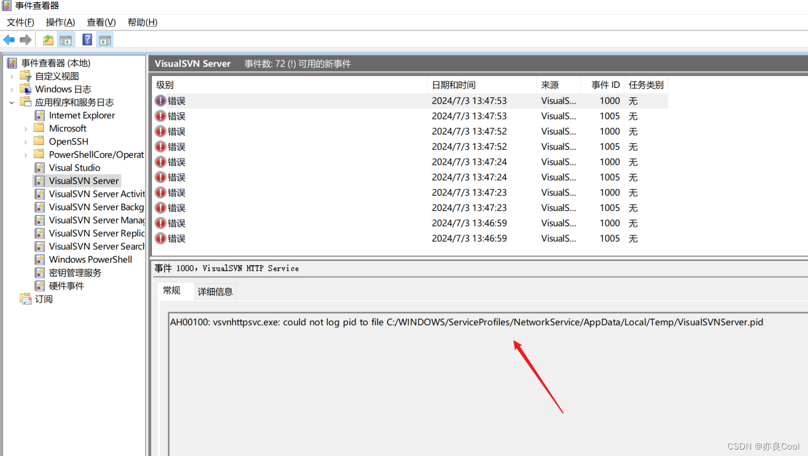
Task: Select the 密钥管理服务 log
Action: click(x=75, y=273)
